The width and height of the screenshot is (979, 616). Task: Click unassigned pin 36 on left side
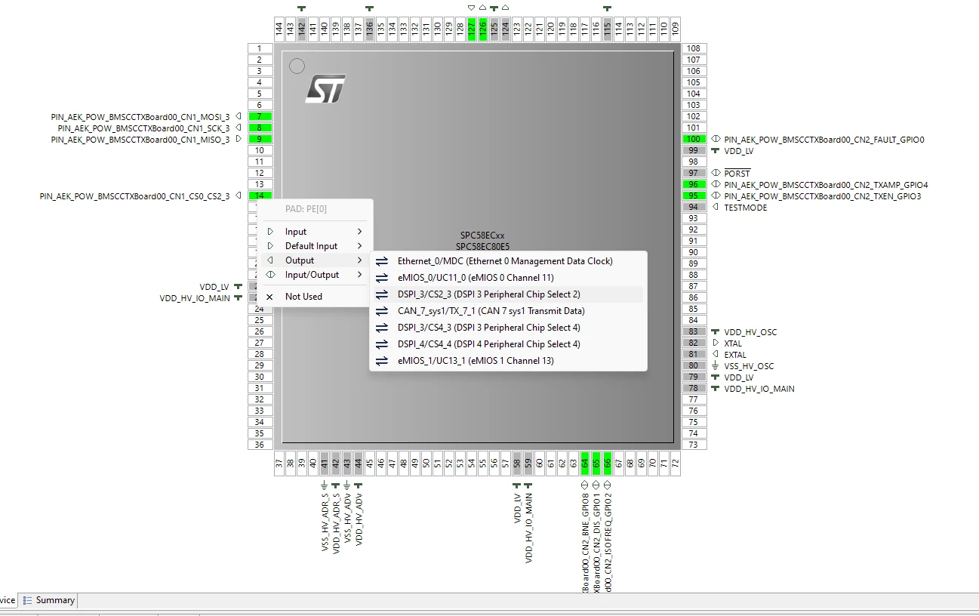(x=260, y=445)
